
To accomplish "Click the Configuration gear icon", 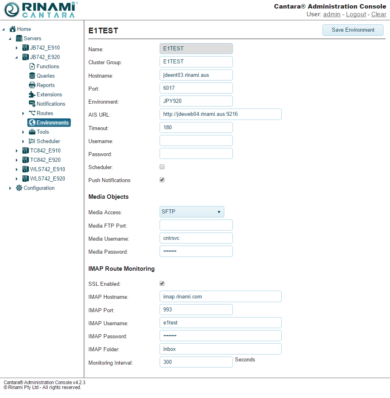I will 19,188.
